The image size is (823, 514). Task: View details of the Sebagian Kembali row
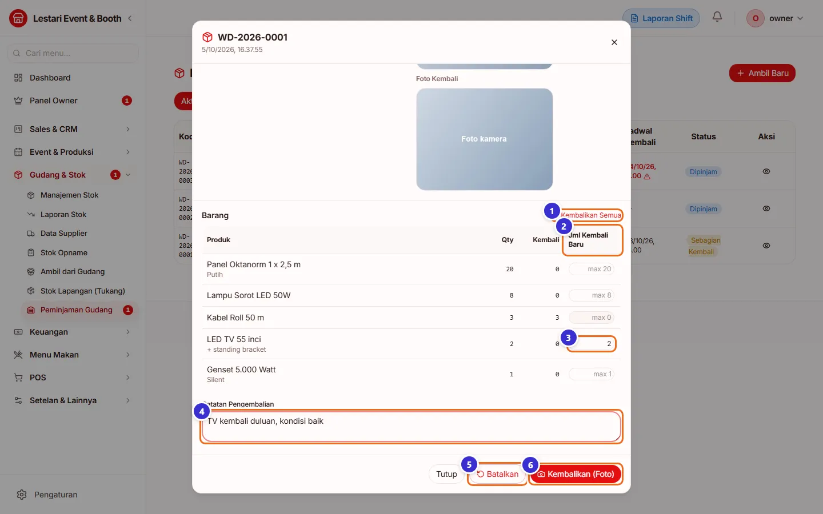[x=766, y=246]
